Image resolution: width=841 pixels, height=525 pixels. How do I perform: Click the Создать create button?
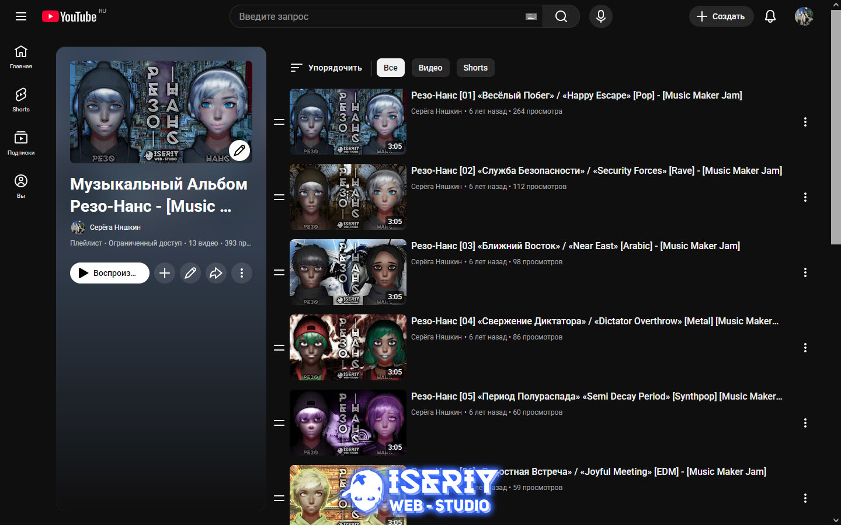[721, 16]
